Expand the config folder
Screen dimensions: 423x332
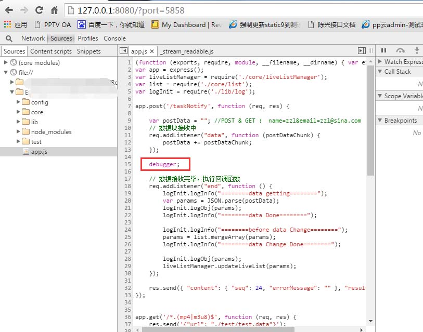(18, 102)
